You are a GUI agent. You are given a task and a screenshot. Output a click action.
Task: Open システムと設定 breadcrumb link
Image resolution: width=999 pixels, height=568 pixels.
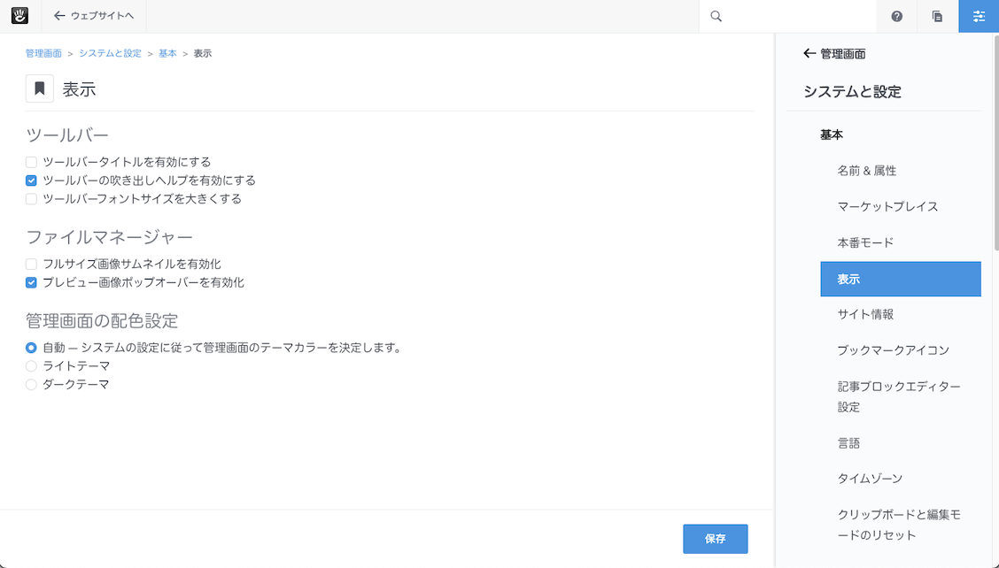tap(110, 53)
